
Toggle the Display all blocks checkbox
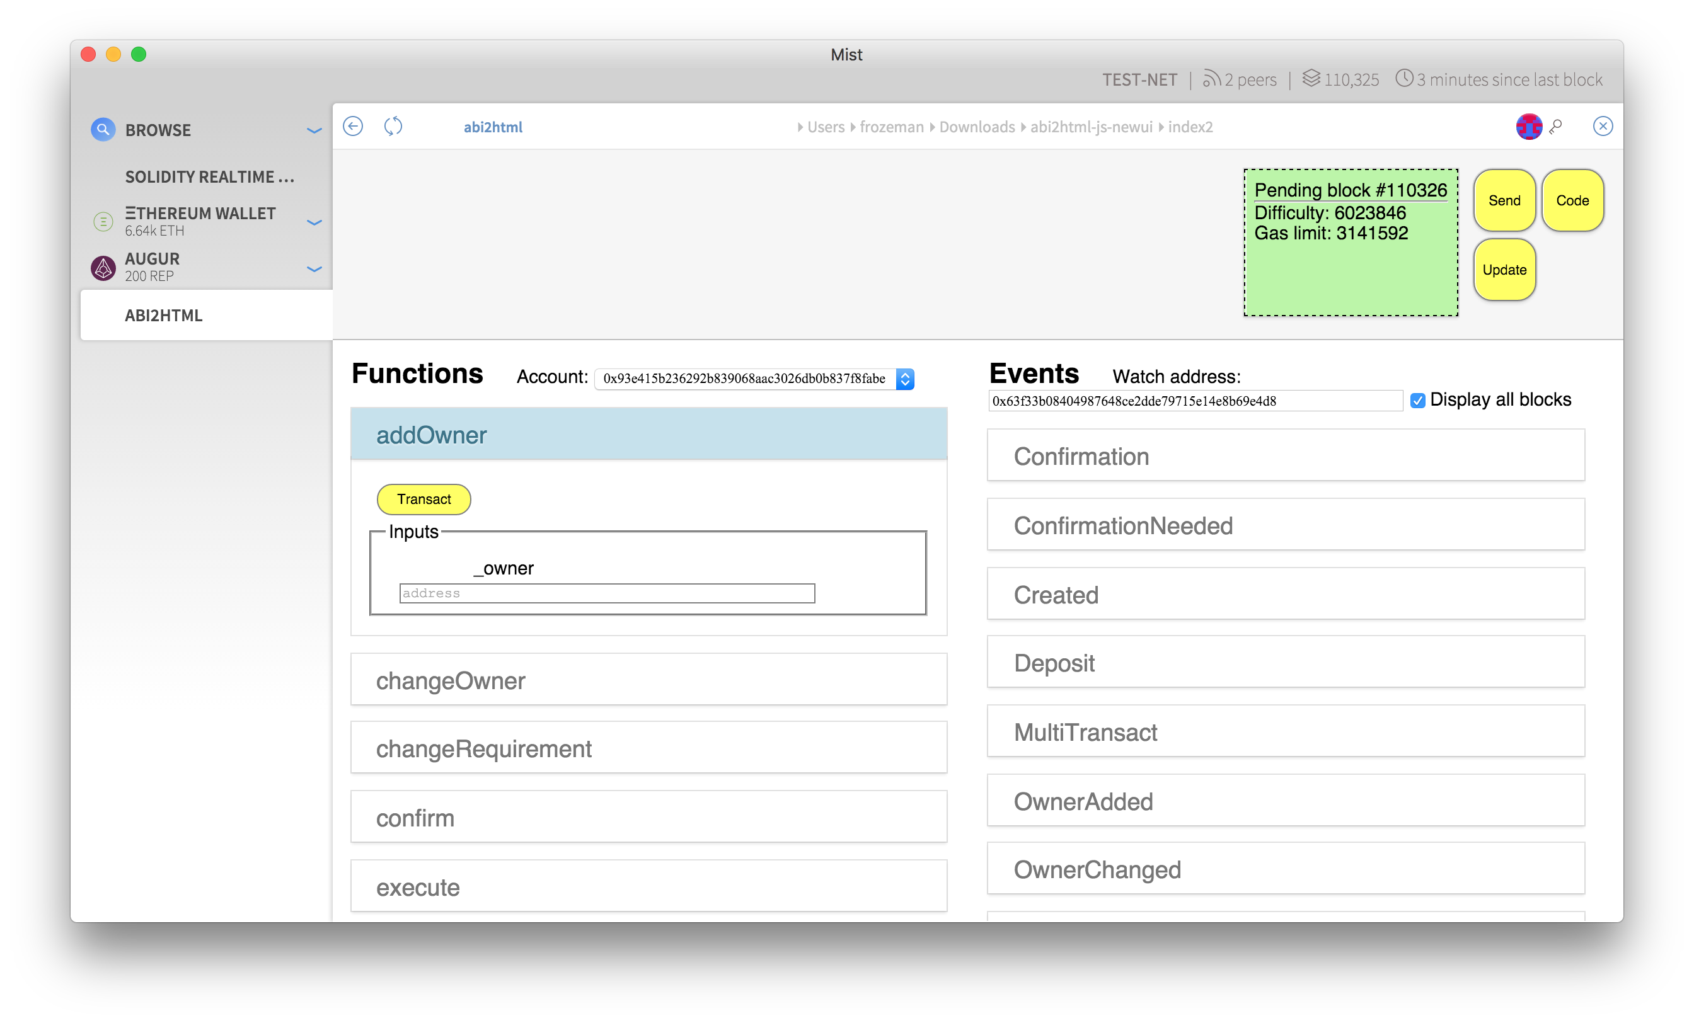[x=1418, y=400]
